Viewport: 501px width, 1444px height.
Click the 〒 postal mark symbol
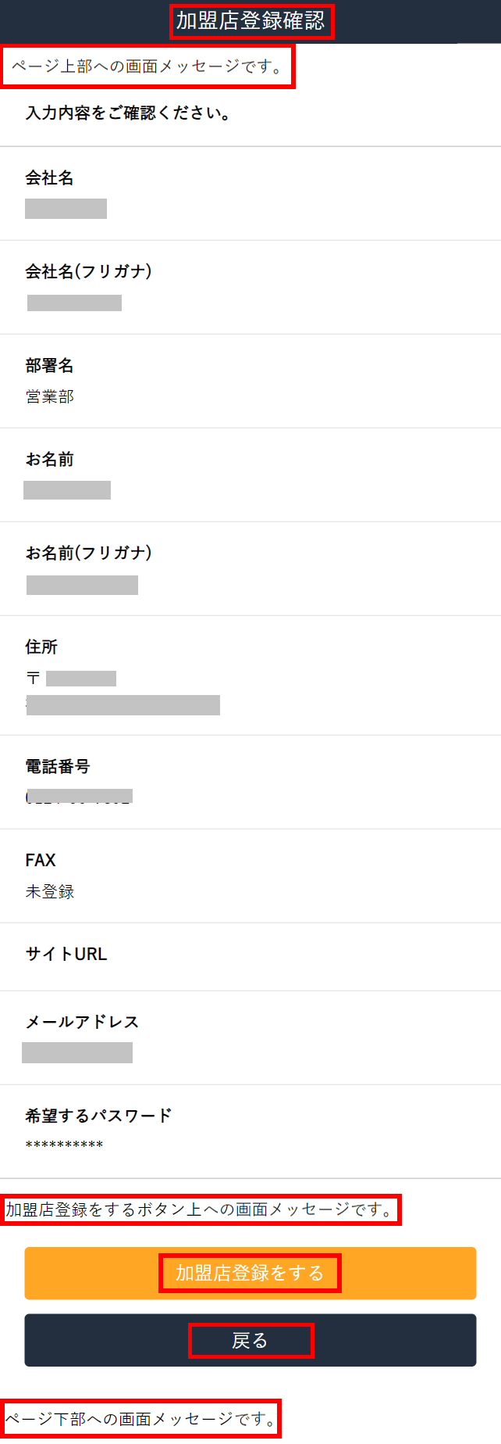[x=33, y=678]
